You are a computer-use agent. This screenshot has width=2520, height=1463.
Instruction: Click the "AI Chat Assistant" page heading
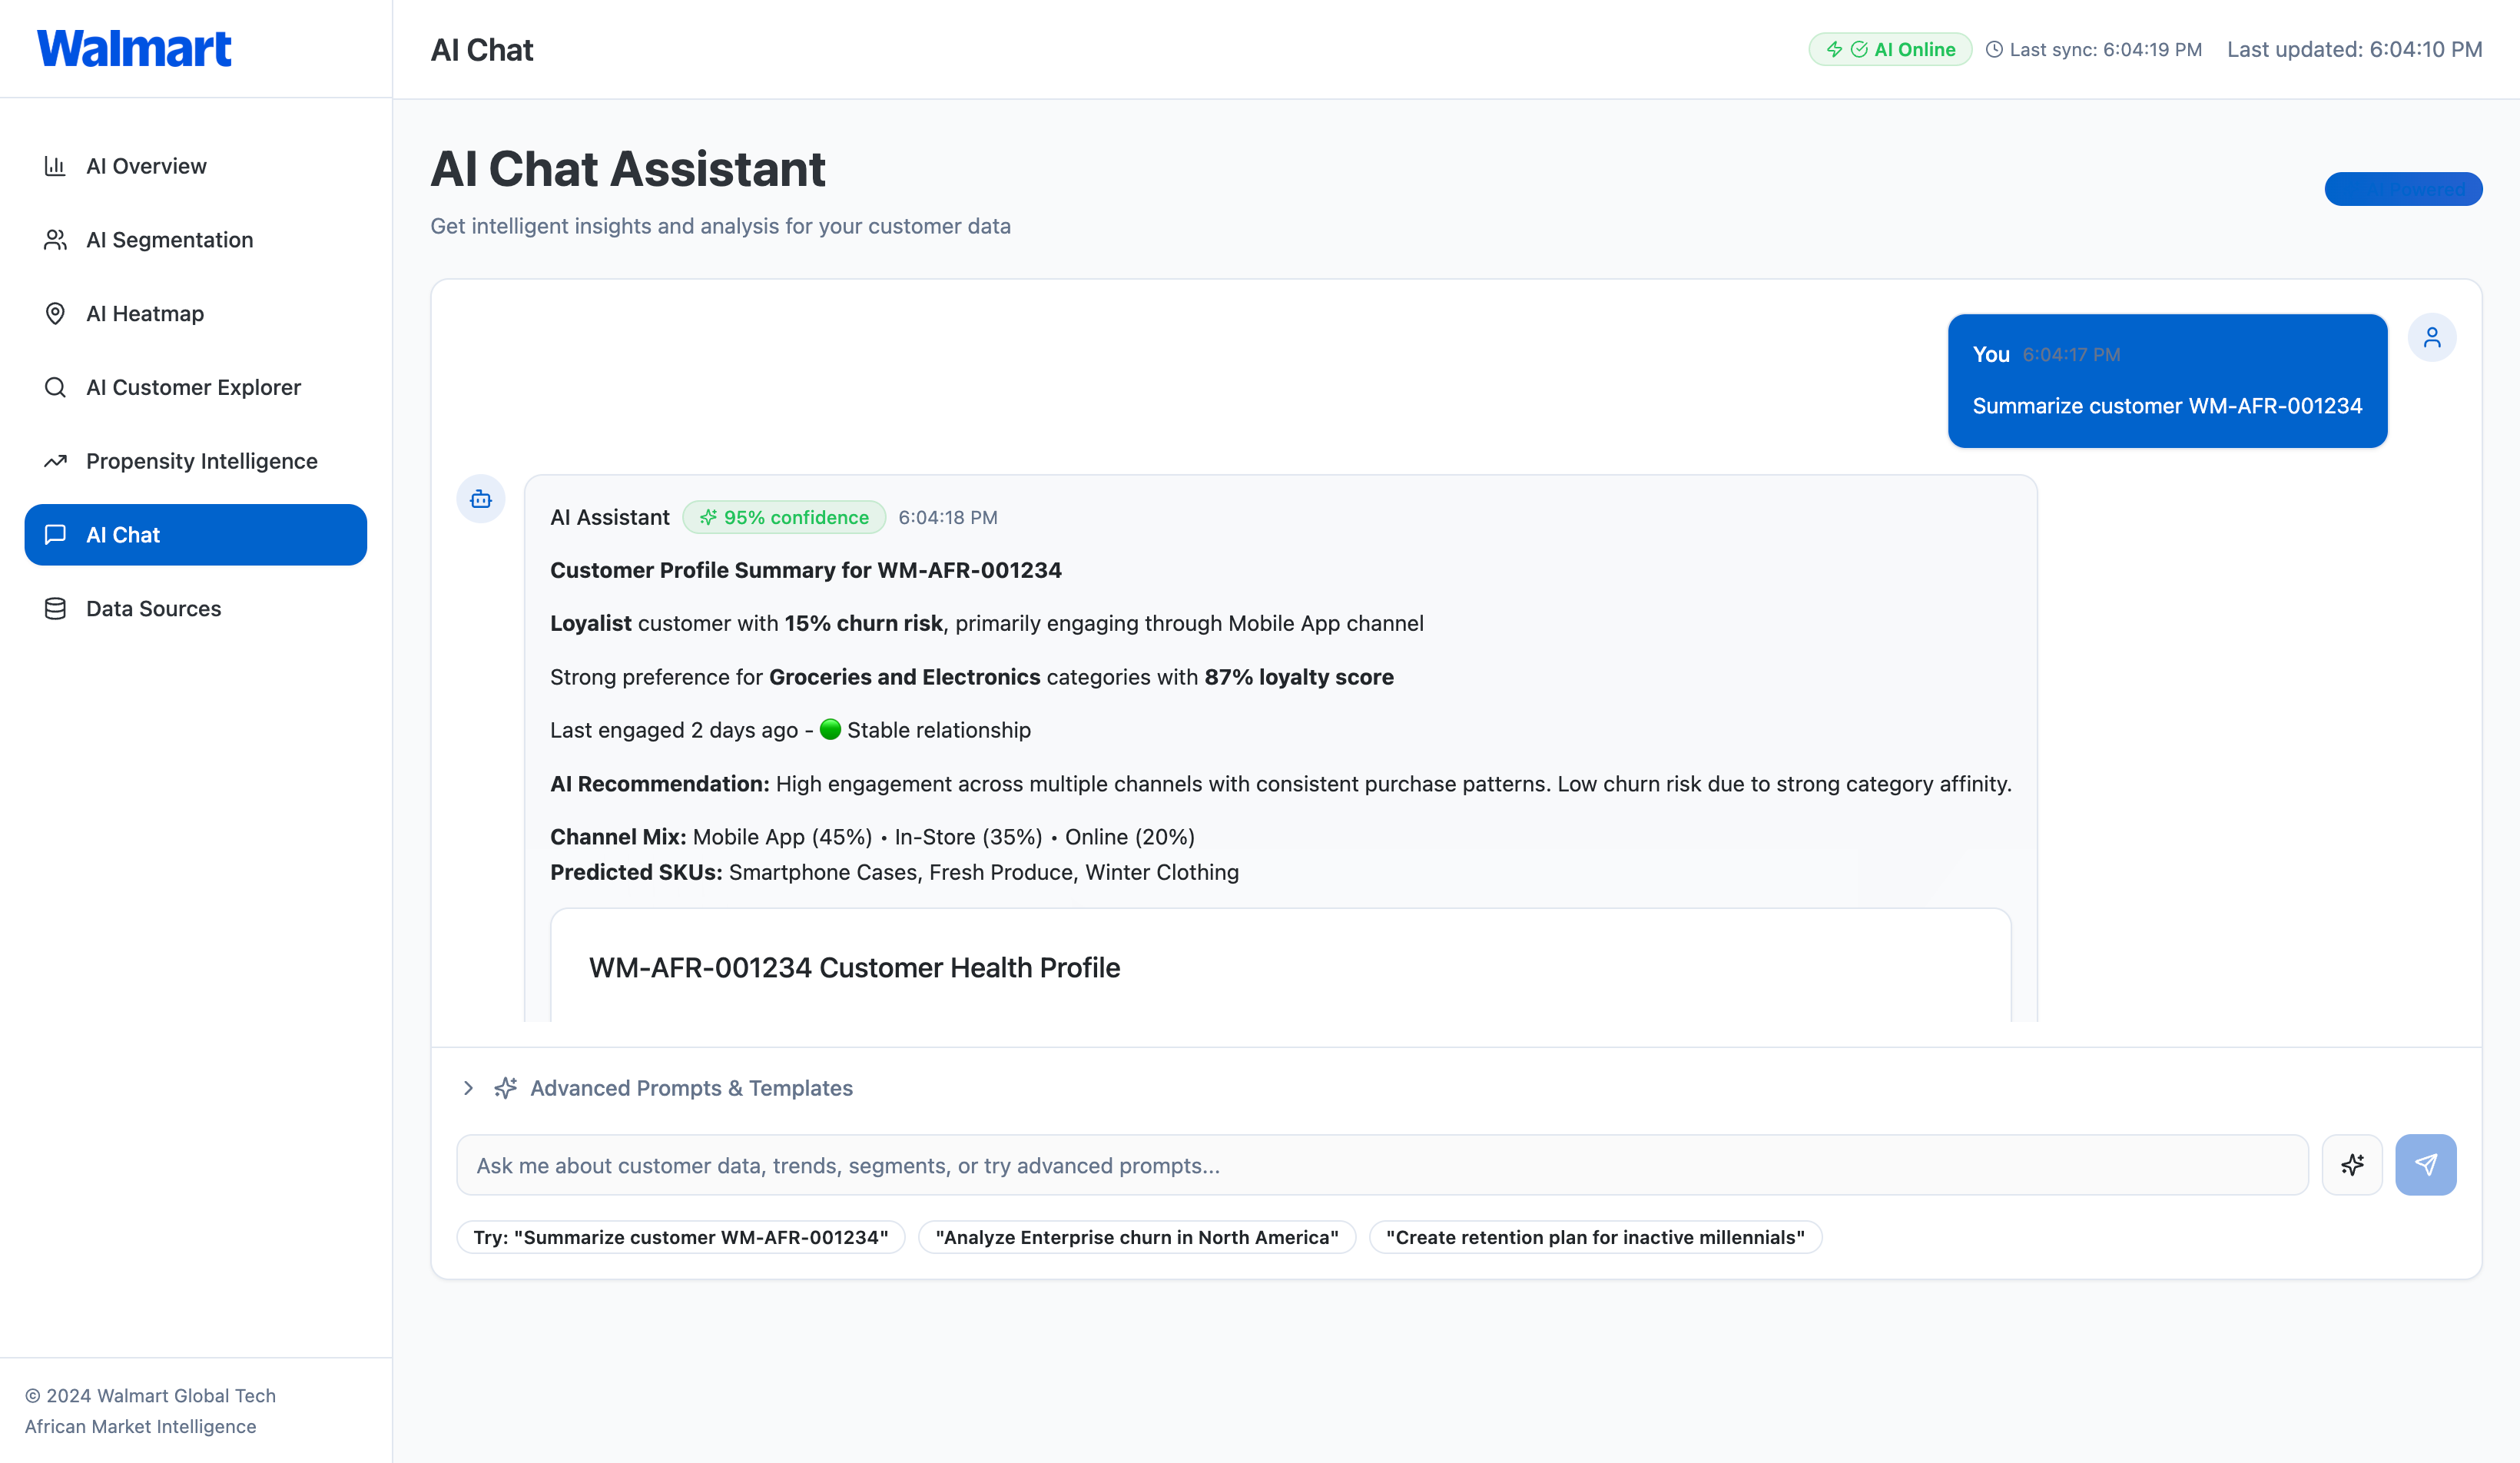point(628,168)
